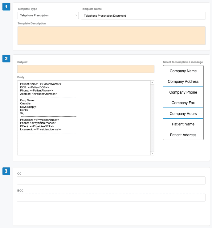Click the Body scrollbar down arrow
The image size is (212, 228).
152,153
